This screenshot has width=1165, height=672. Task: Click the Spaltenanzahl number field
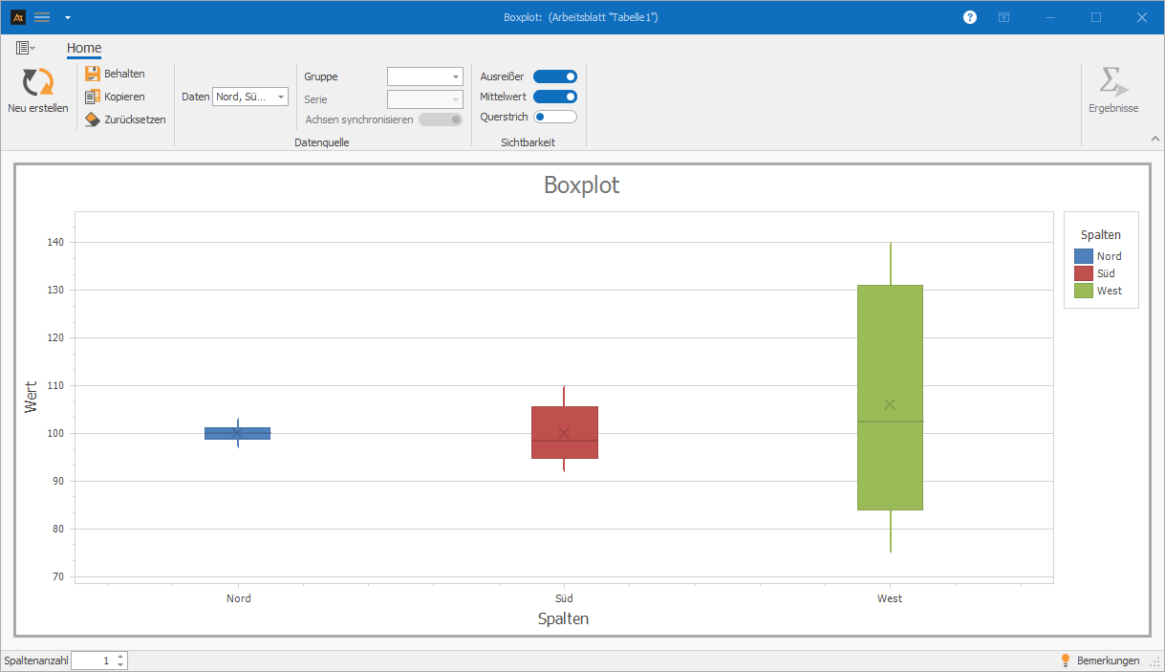tap(94, 661)
